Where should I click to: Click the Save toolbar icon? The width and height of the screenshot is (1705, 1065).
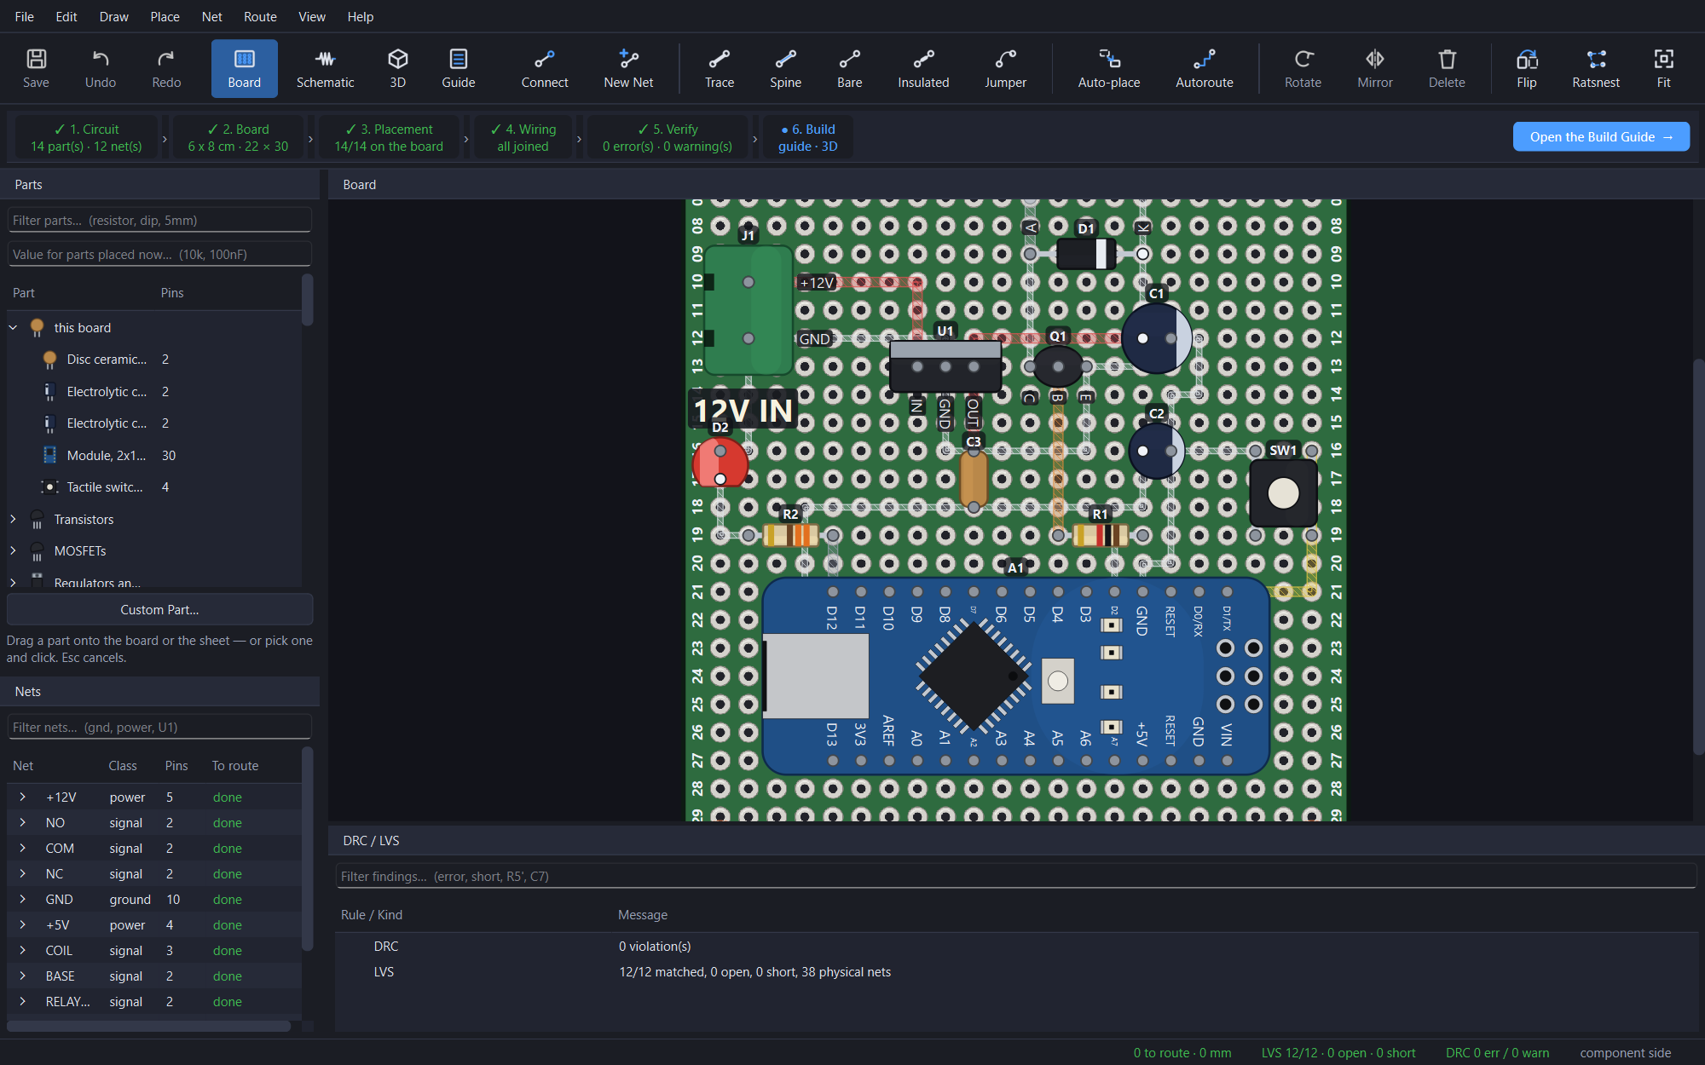[36, 68]
